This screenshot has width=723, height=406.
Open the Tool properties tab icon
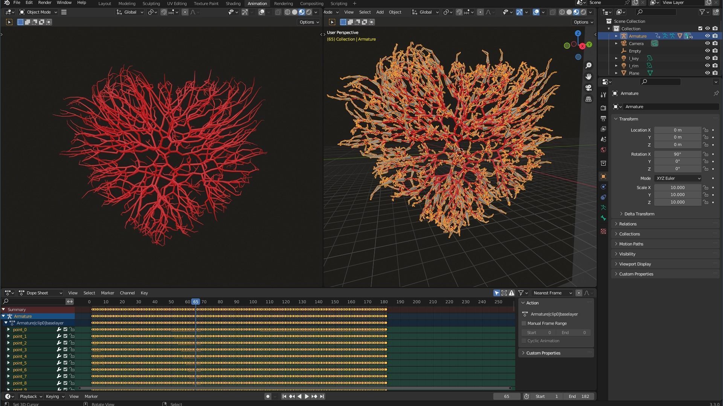pyautogui.click(x=603, y=95)
